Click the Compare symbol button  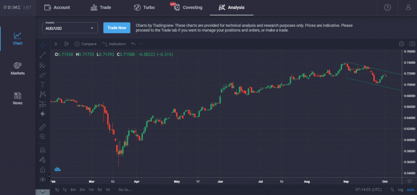coord(85,44)
